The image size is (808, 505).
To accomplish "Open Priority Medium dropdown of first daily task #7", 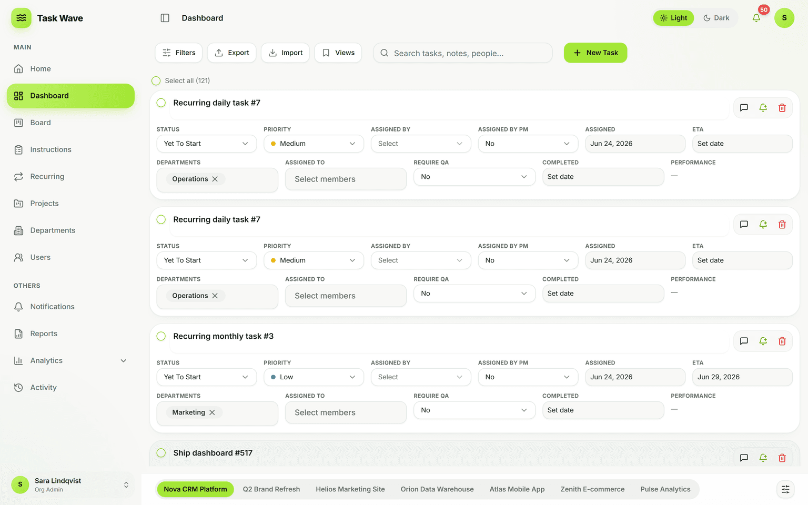I will (314, 144).
